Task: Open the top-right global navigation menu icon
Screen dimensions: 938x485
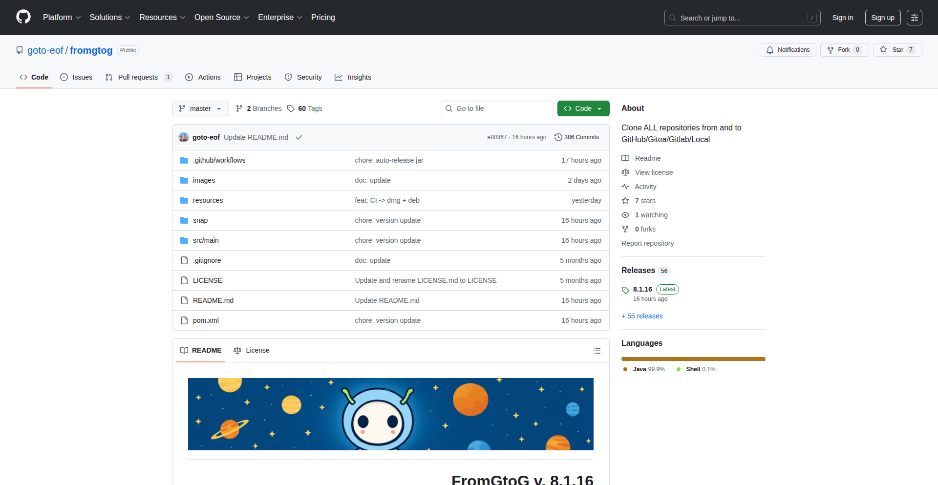Action: [914, 18]
